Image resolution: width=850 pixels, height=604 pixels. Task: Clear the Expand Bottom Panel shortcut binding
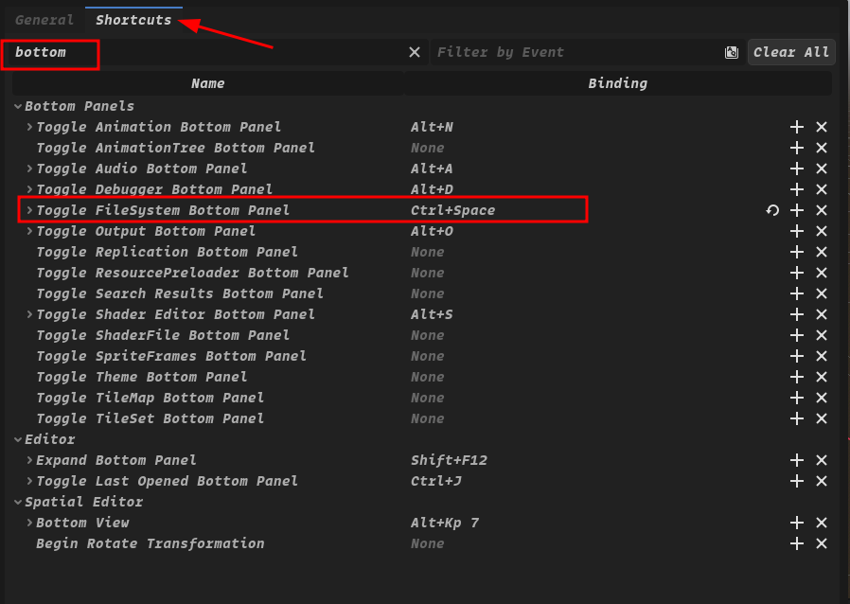pyautogui.click(x=822, y=460)
